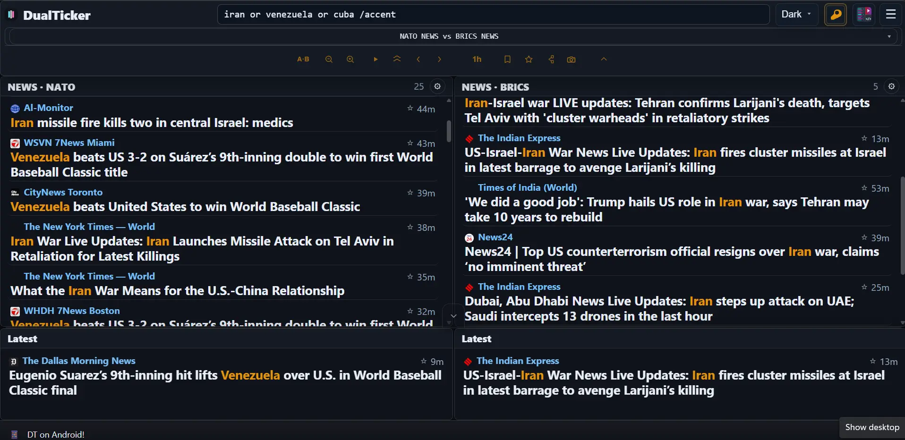
Task: Star the News24 counterterrorism story
Action: coord(864,237)
